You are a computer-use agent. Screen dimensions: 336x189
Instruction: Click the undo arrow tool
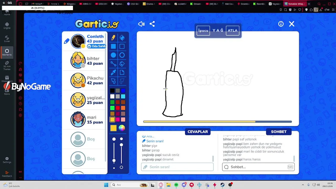[x=113, y=81]
